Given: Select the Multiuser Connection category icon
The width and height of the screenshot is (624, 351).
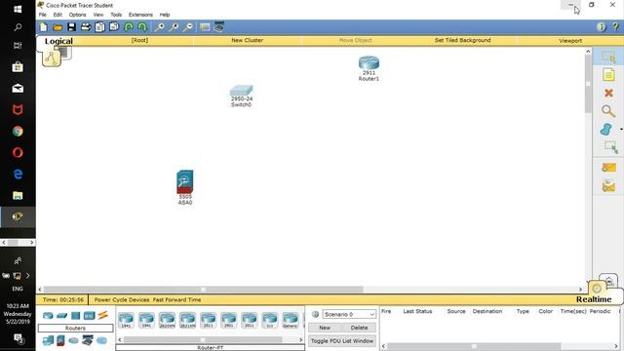Looking at the screenshot, I should [x=101, y=340].
